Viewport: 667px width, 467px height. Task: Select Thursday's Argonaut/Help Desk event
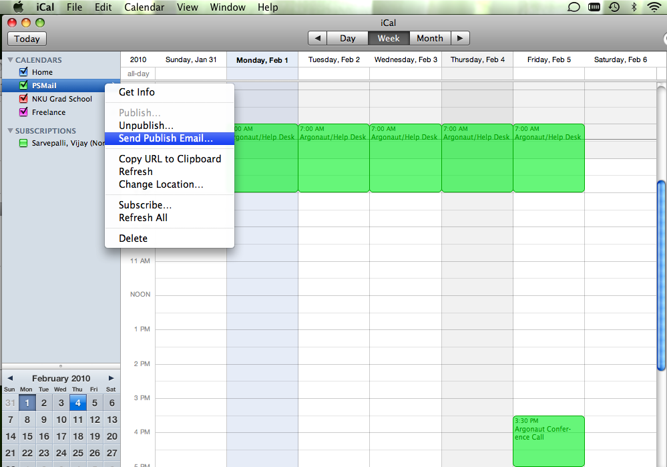477,158
